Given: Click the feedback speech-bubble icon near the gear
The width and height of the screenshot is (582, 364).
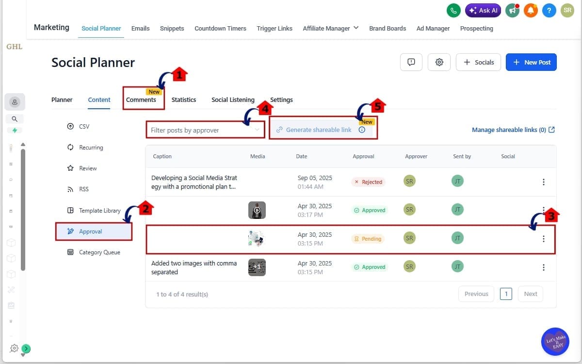Looking at the screenshot, I should tap(411, 62).
